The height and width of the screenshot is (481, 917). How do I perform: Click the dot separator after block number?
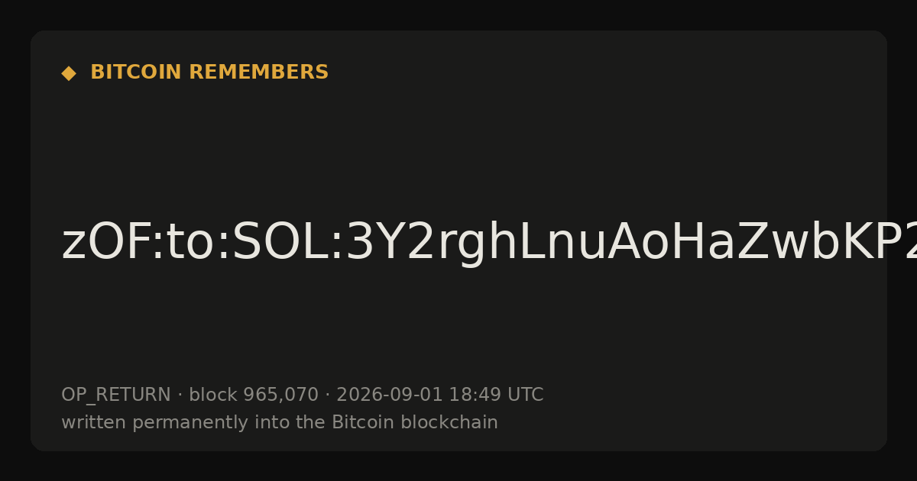(327, 395)
